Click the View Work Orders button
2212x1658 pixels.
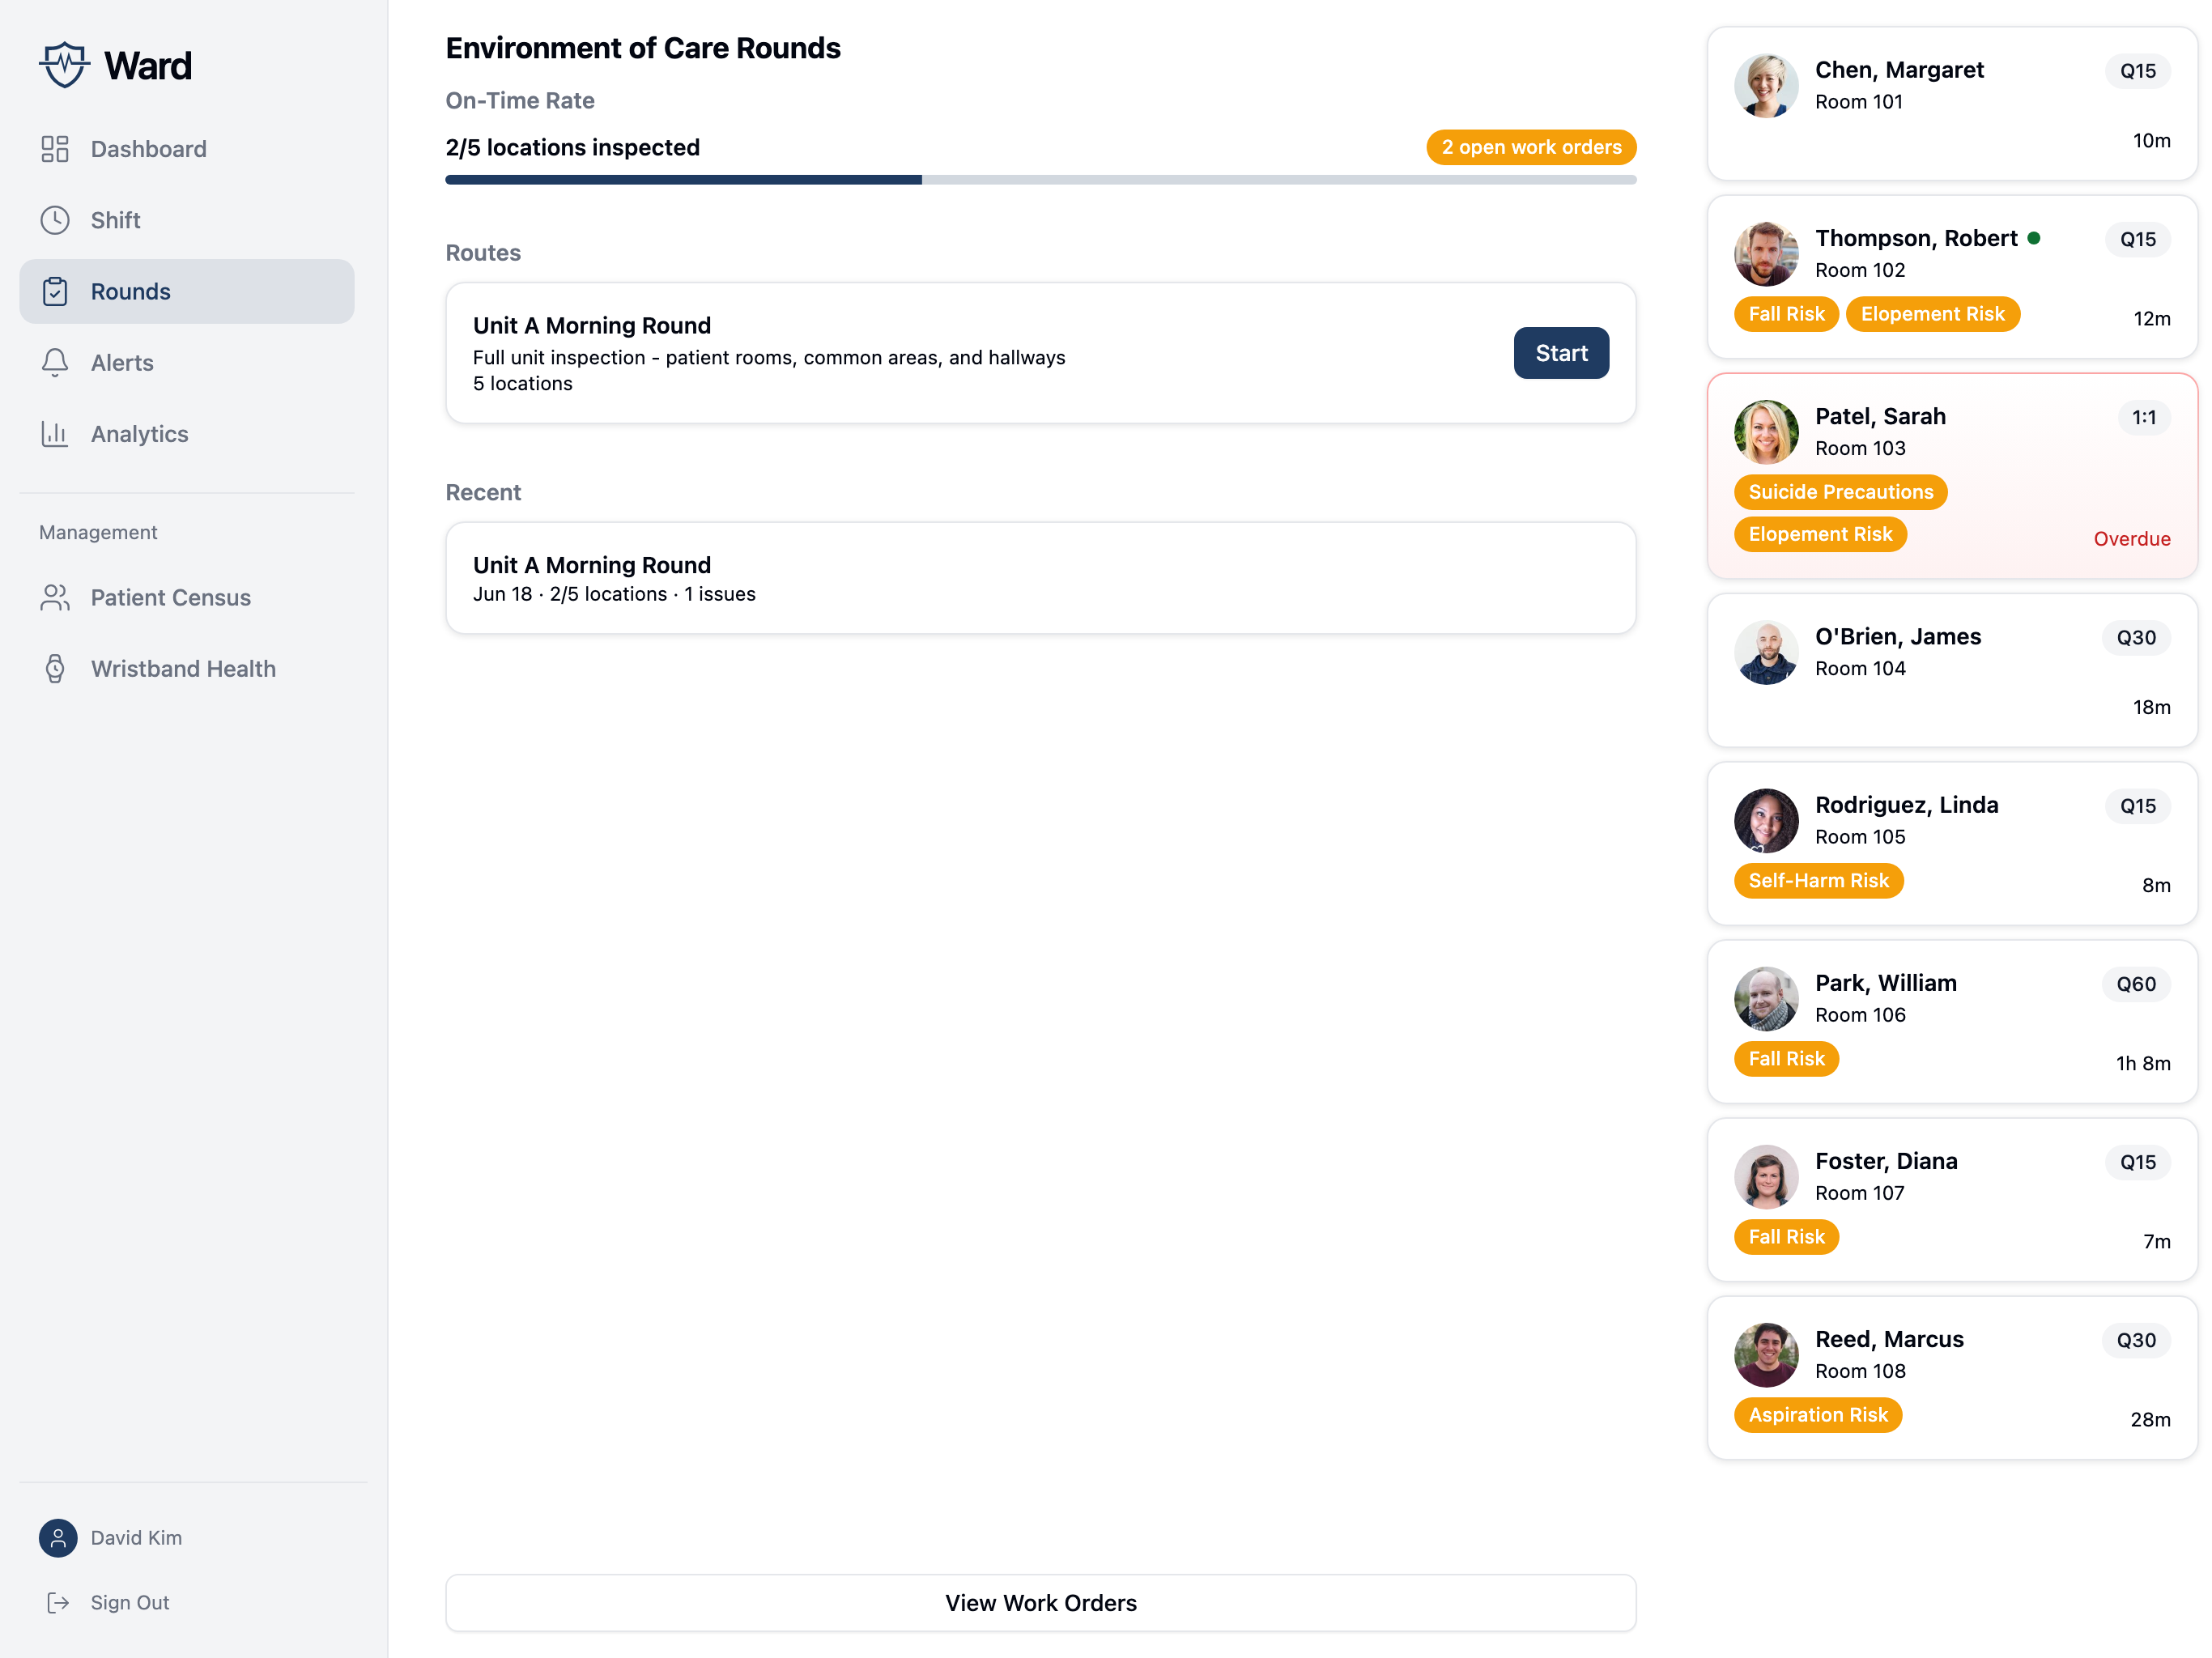point(1040,1603)
